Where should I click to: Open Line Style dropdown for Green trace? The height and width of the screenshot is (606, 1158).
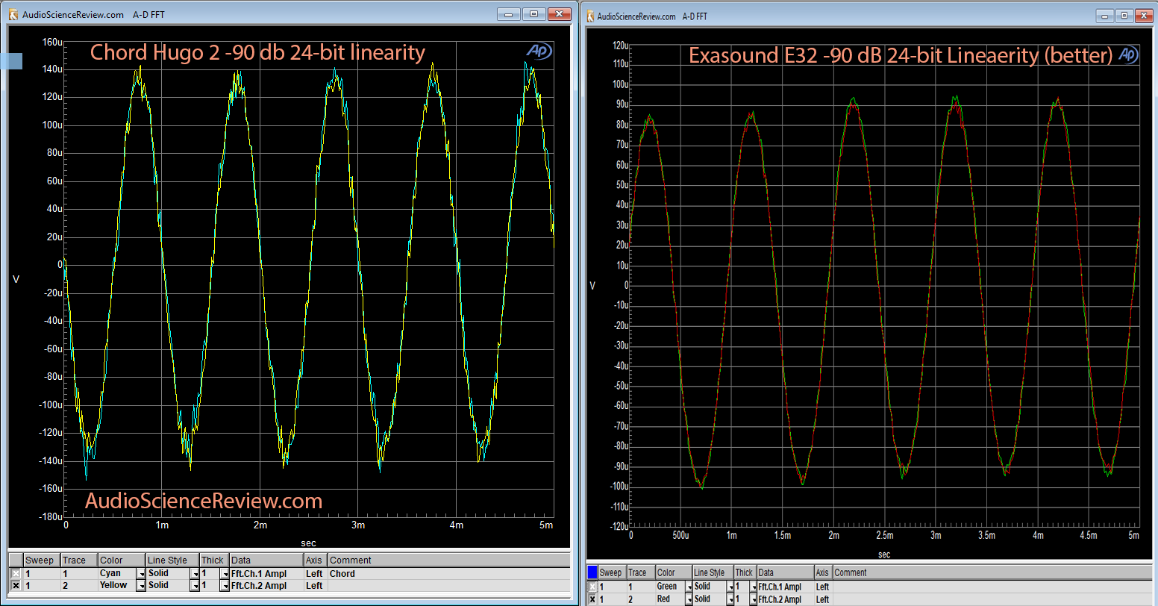pyautogui.click(x=730, y=587)
